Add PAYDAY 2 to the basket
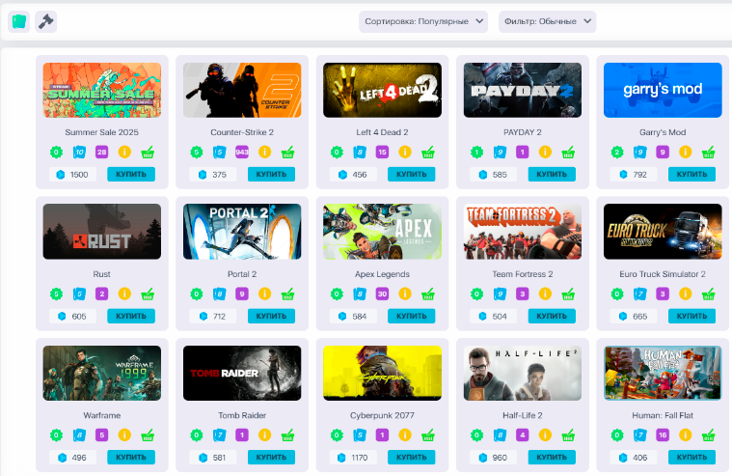Viewport: 732px width, 476px height. pos(568,152)
